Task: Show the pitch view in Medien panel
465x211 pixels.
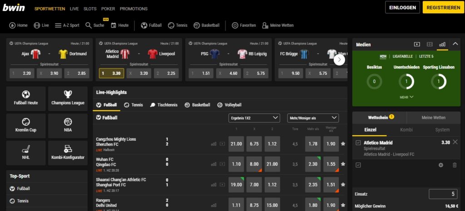Action: pos(430,44)
